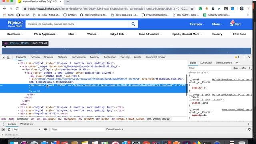
Task: Select the #container breadcrumb
Action: (x=23, y=119)
